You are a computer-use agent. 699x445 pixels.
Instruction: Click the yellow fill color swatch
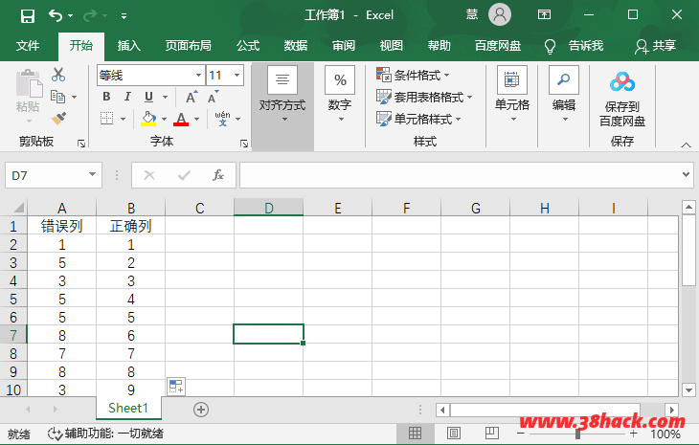pos(148,119)
